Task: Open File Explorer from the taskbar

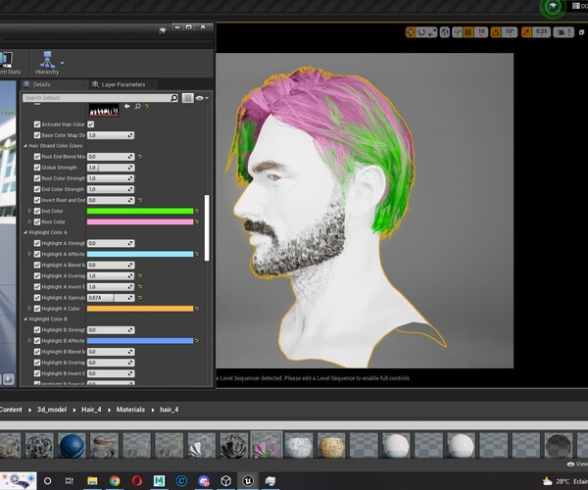Action: pyautogui.click(x=92, y=480)
